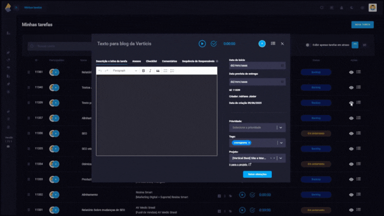384x216 pixels.
Task: Click the 'Data de início' date field
Action: pyautogui.click(x=257, y=65)
